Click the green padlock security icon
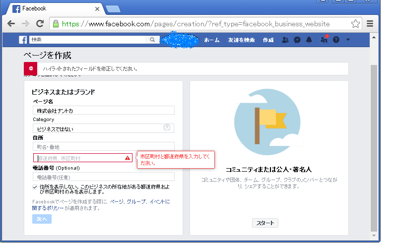397x248 pixels. (x=56, y=23)
